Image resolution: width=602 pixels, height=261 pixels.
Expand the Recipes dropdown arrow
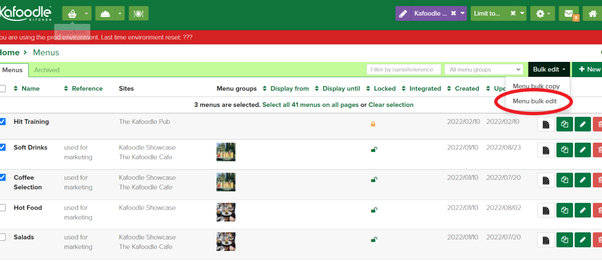point(120,13)
